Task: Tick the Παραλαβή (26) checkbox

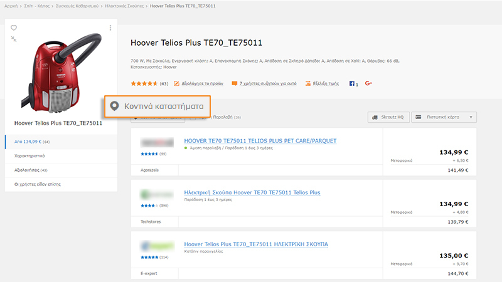Action: click(x=193, y=117)
